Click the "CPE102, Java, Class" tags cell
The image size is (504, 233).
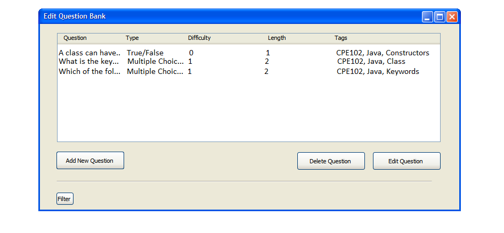371,62
